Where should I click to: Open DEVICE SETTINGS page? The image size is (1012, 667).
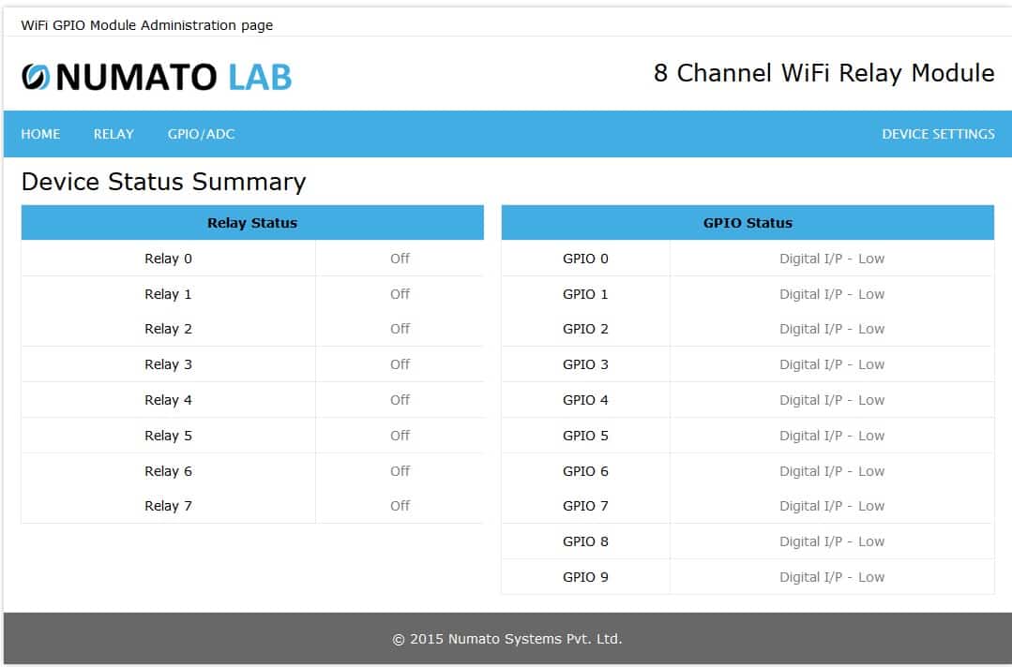[939, 134]
